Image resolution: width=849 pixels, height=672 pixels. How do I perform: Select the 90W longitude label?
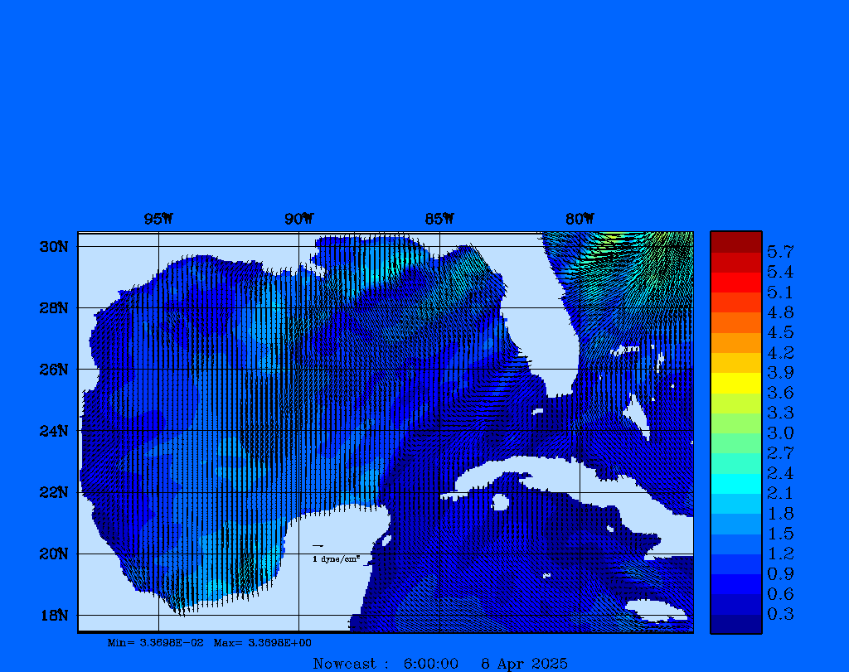pos(298,219)
